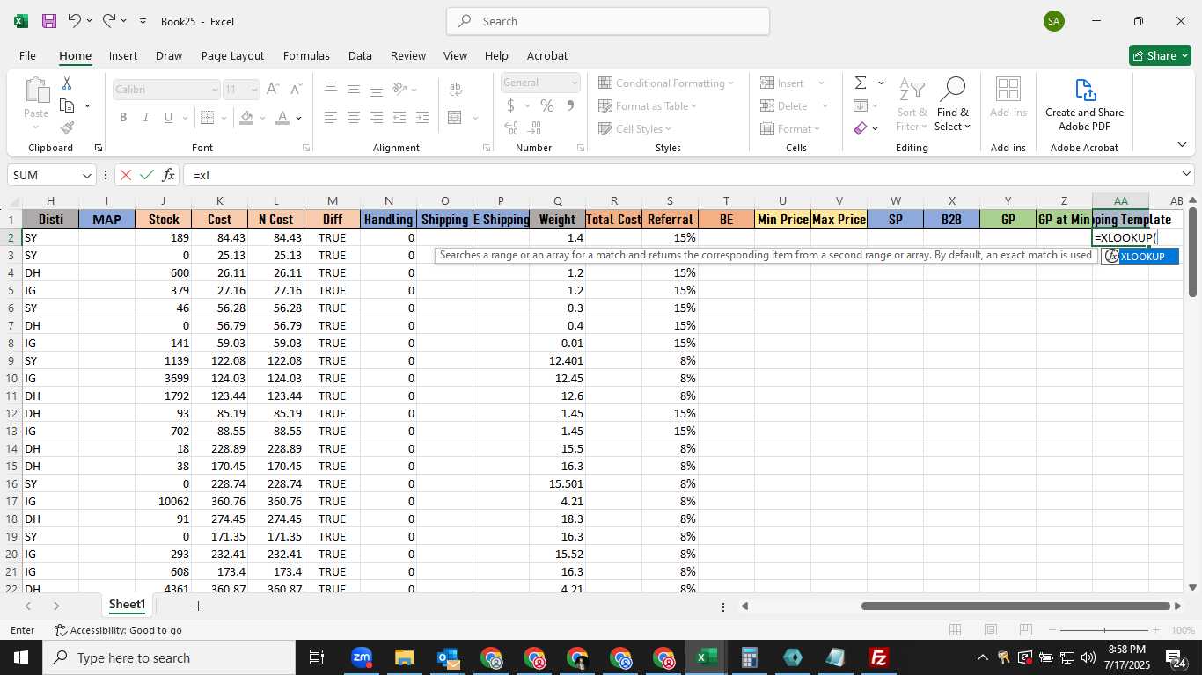Screen dimensions: 1202x675
Task: Click the Enter checkmark in formula bar
Action: [x=147, y=175]
